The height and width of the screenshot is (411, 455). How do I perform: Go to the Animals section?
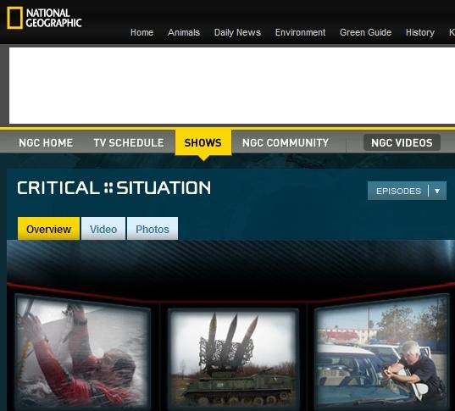[x=184, y=32]
